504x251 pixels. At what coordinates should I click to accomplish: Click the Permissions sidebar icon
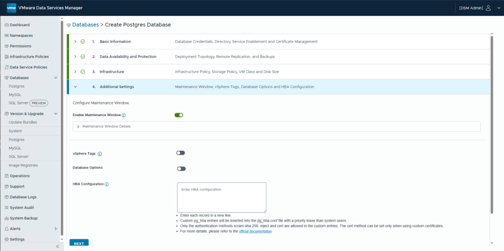7,46
